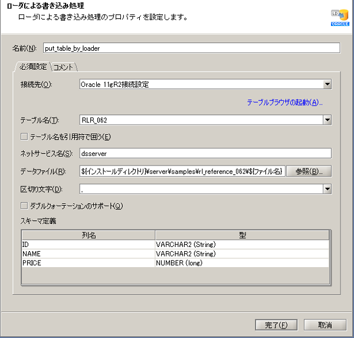
Task: Select the PRICE row in schema table
Action: [87, 262]
